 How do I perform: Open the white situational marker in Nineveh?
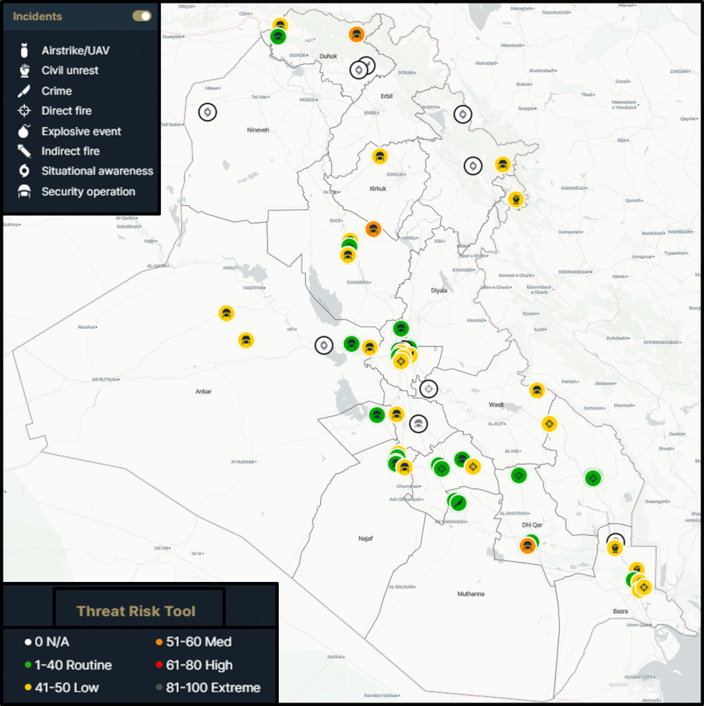(x=208, y=112)
